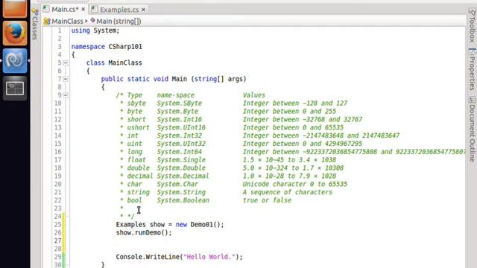The height and width of the screenshot is (268, 477).
Task: Click the MainClass class icon in breadcrumb
Action: pos(47,22)
